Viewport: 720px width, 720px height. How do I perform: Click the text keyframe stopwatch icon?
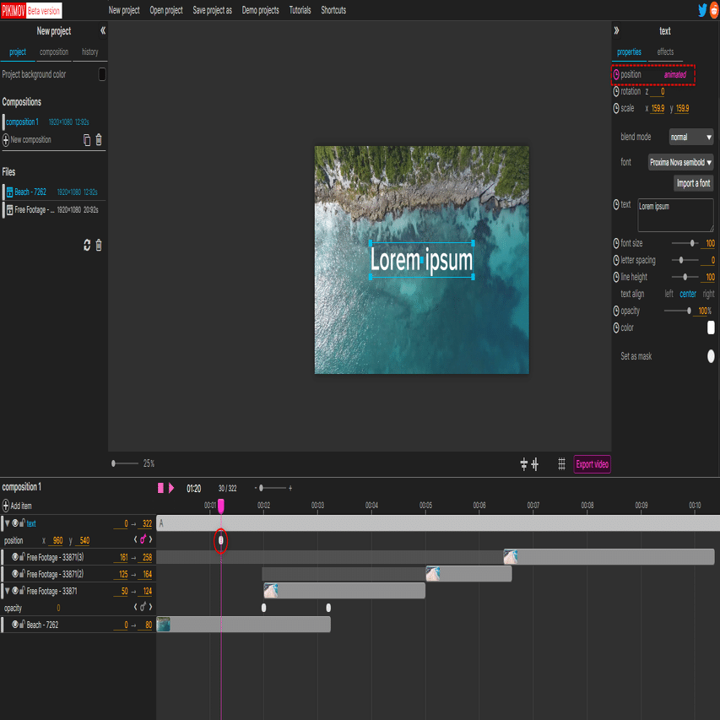(616, 204)
